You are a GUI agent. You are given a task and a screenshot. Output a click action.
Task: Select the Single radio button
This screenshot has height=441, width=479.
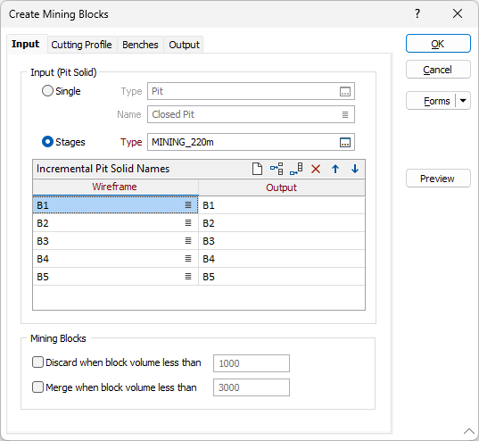coord(47,91)
